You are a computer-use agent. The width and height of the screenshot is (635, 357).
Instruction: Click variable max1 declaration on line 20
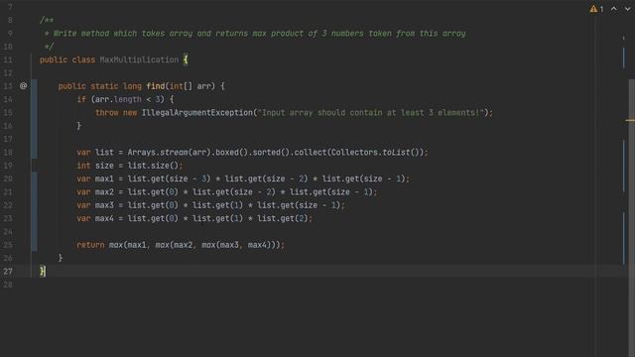[x=104, y=178]
